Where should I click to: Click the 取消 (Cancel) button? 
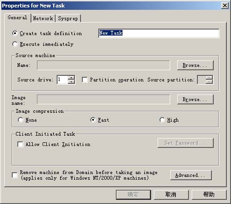point(171,195)
